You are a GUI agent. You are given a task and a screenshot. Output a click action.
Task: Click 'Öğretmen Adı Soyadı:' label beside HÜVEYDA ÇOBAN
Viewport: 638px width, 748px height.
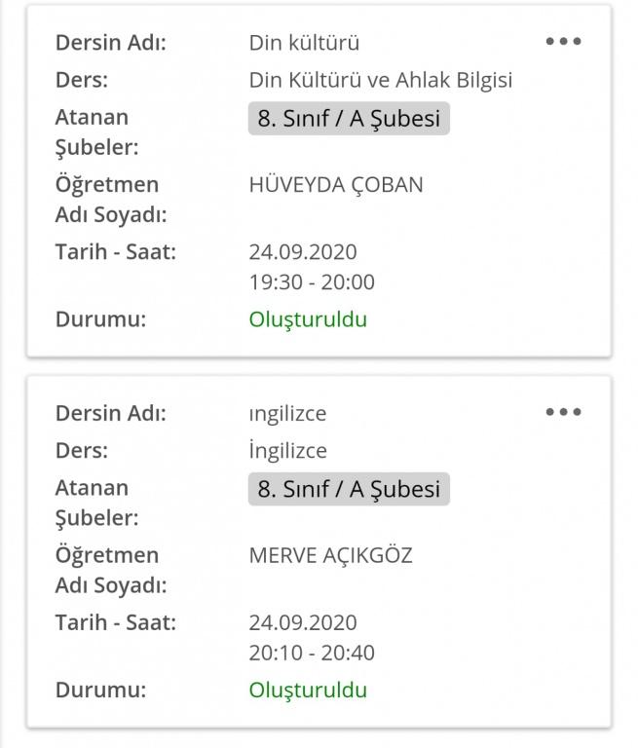point(110,199)
